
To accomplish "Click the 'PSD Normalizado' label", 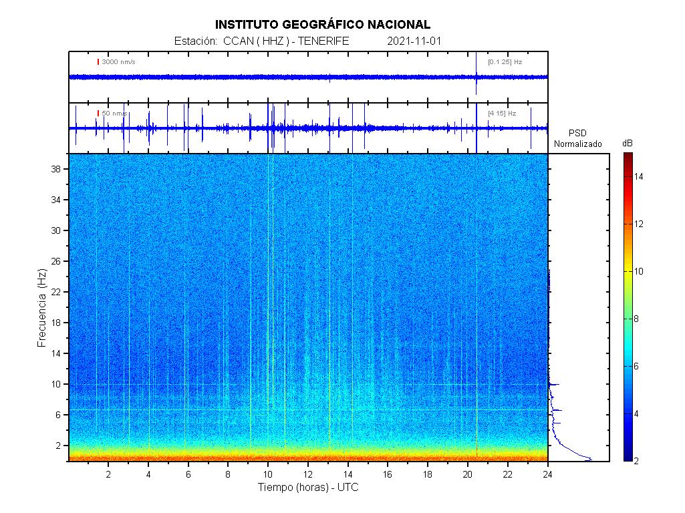I will coord(577,138).
